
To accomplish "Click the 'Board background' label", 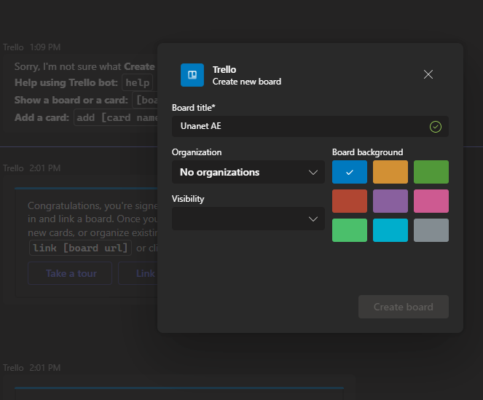I will pos(367,152).
